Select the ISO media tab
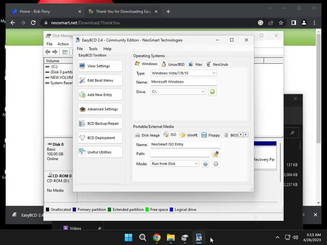Screen dimensions: 327x245 click(170, 135)
